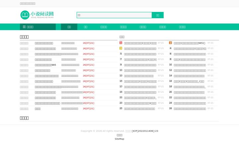Open the rank 20 novel title
239x149 pixels.
coord(189,92)
